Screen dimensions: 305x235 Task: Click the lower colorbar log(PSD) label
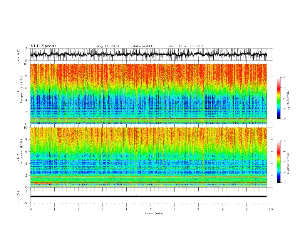(288, 164)
